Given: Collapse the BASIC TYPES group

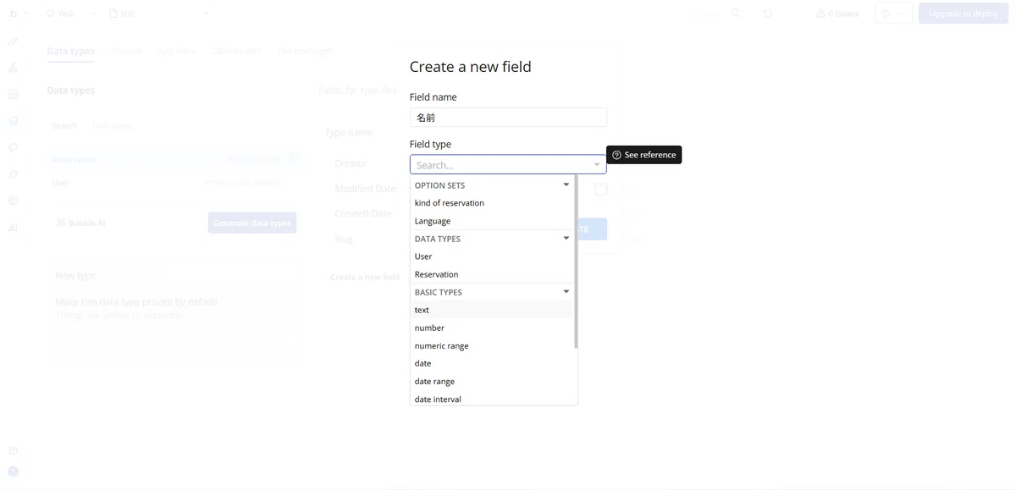Looking at the screenshot, I should [x=566, y=292].
